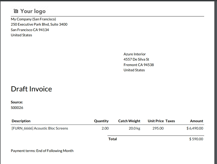Select source order number S00026
217x164 pixels.
pyautogui.click(x=17, y=108)
